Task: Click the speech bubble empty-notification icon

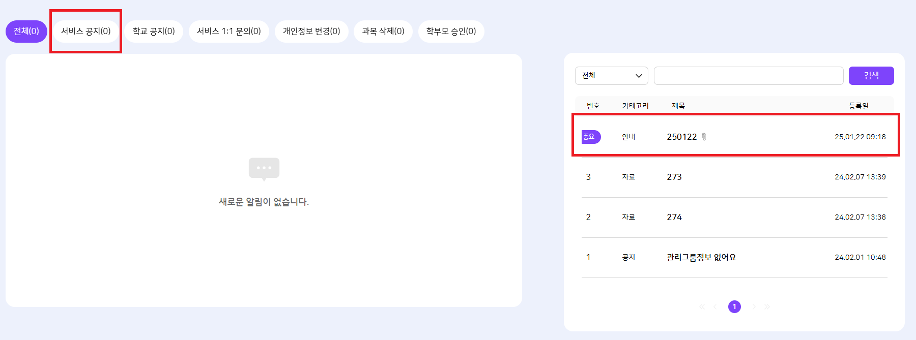Action: click(264, 169)
